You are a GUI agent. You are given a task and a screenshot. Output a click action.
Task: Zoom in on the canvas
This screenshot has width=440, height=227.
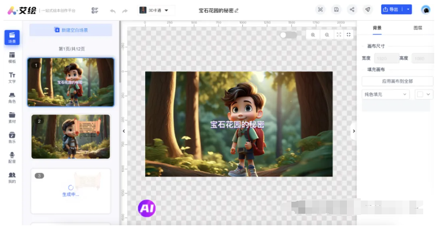[313, 35]
